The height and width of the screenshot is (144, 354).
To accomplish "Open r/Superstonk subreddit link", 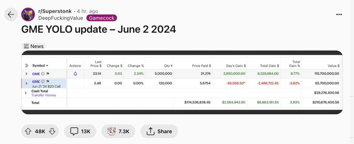I will pyautogui.click(x=55, y=11).
